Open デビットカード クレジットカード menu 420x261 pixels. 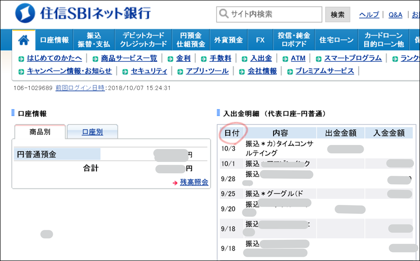tap(143, 40)
